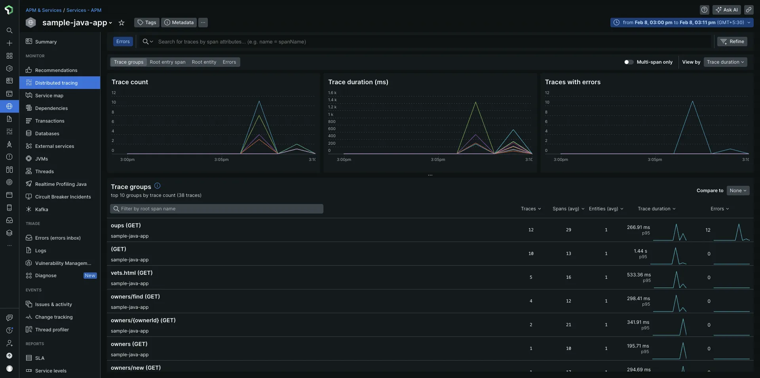Toggle the Multi-span only switch

629,62
